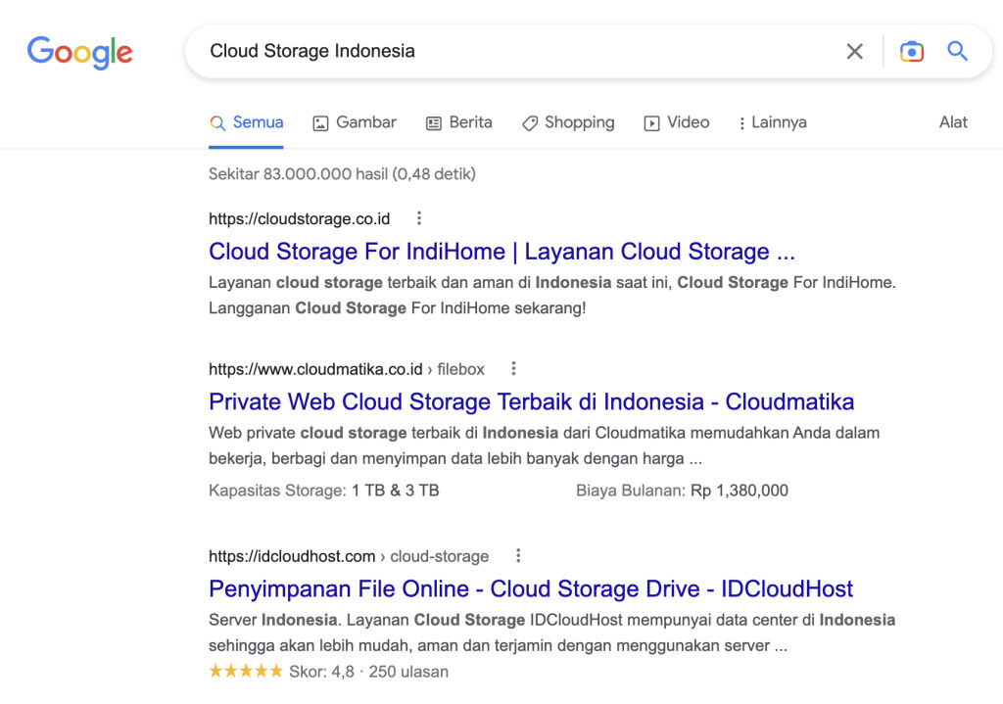1003x704 pixels.
Task: Click the star rating for IDCloudHost
Action: 246,671
